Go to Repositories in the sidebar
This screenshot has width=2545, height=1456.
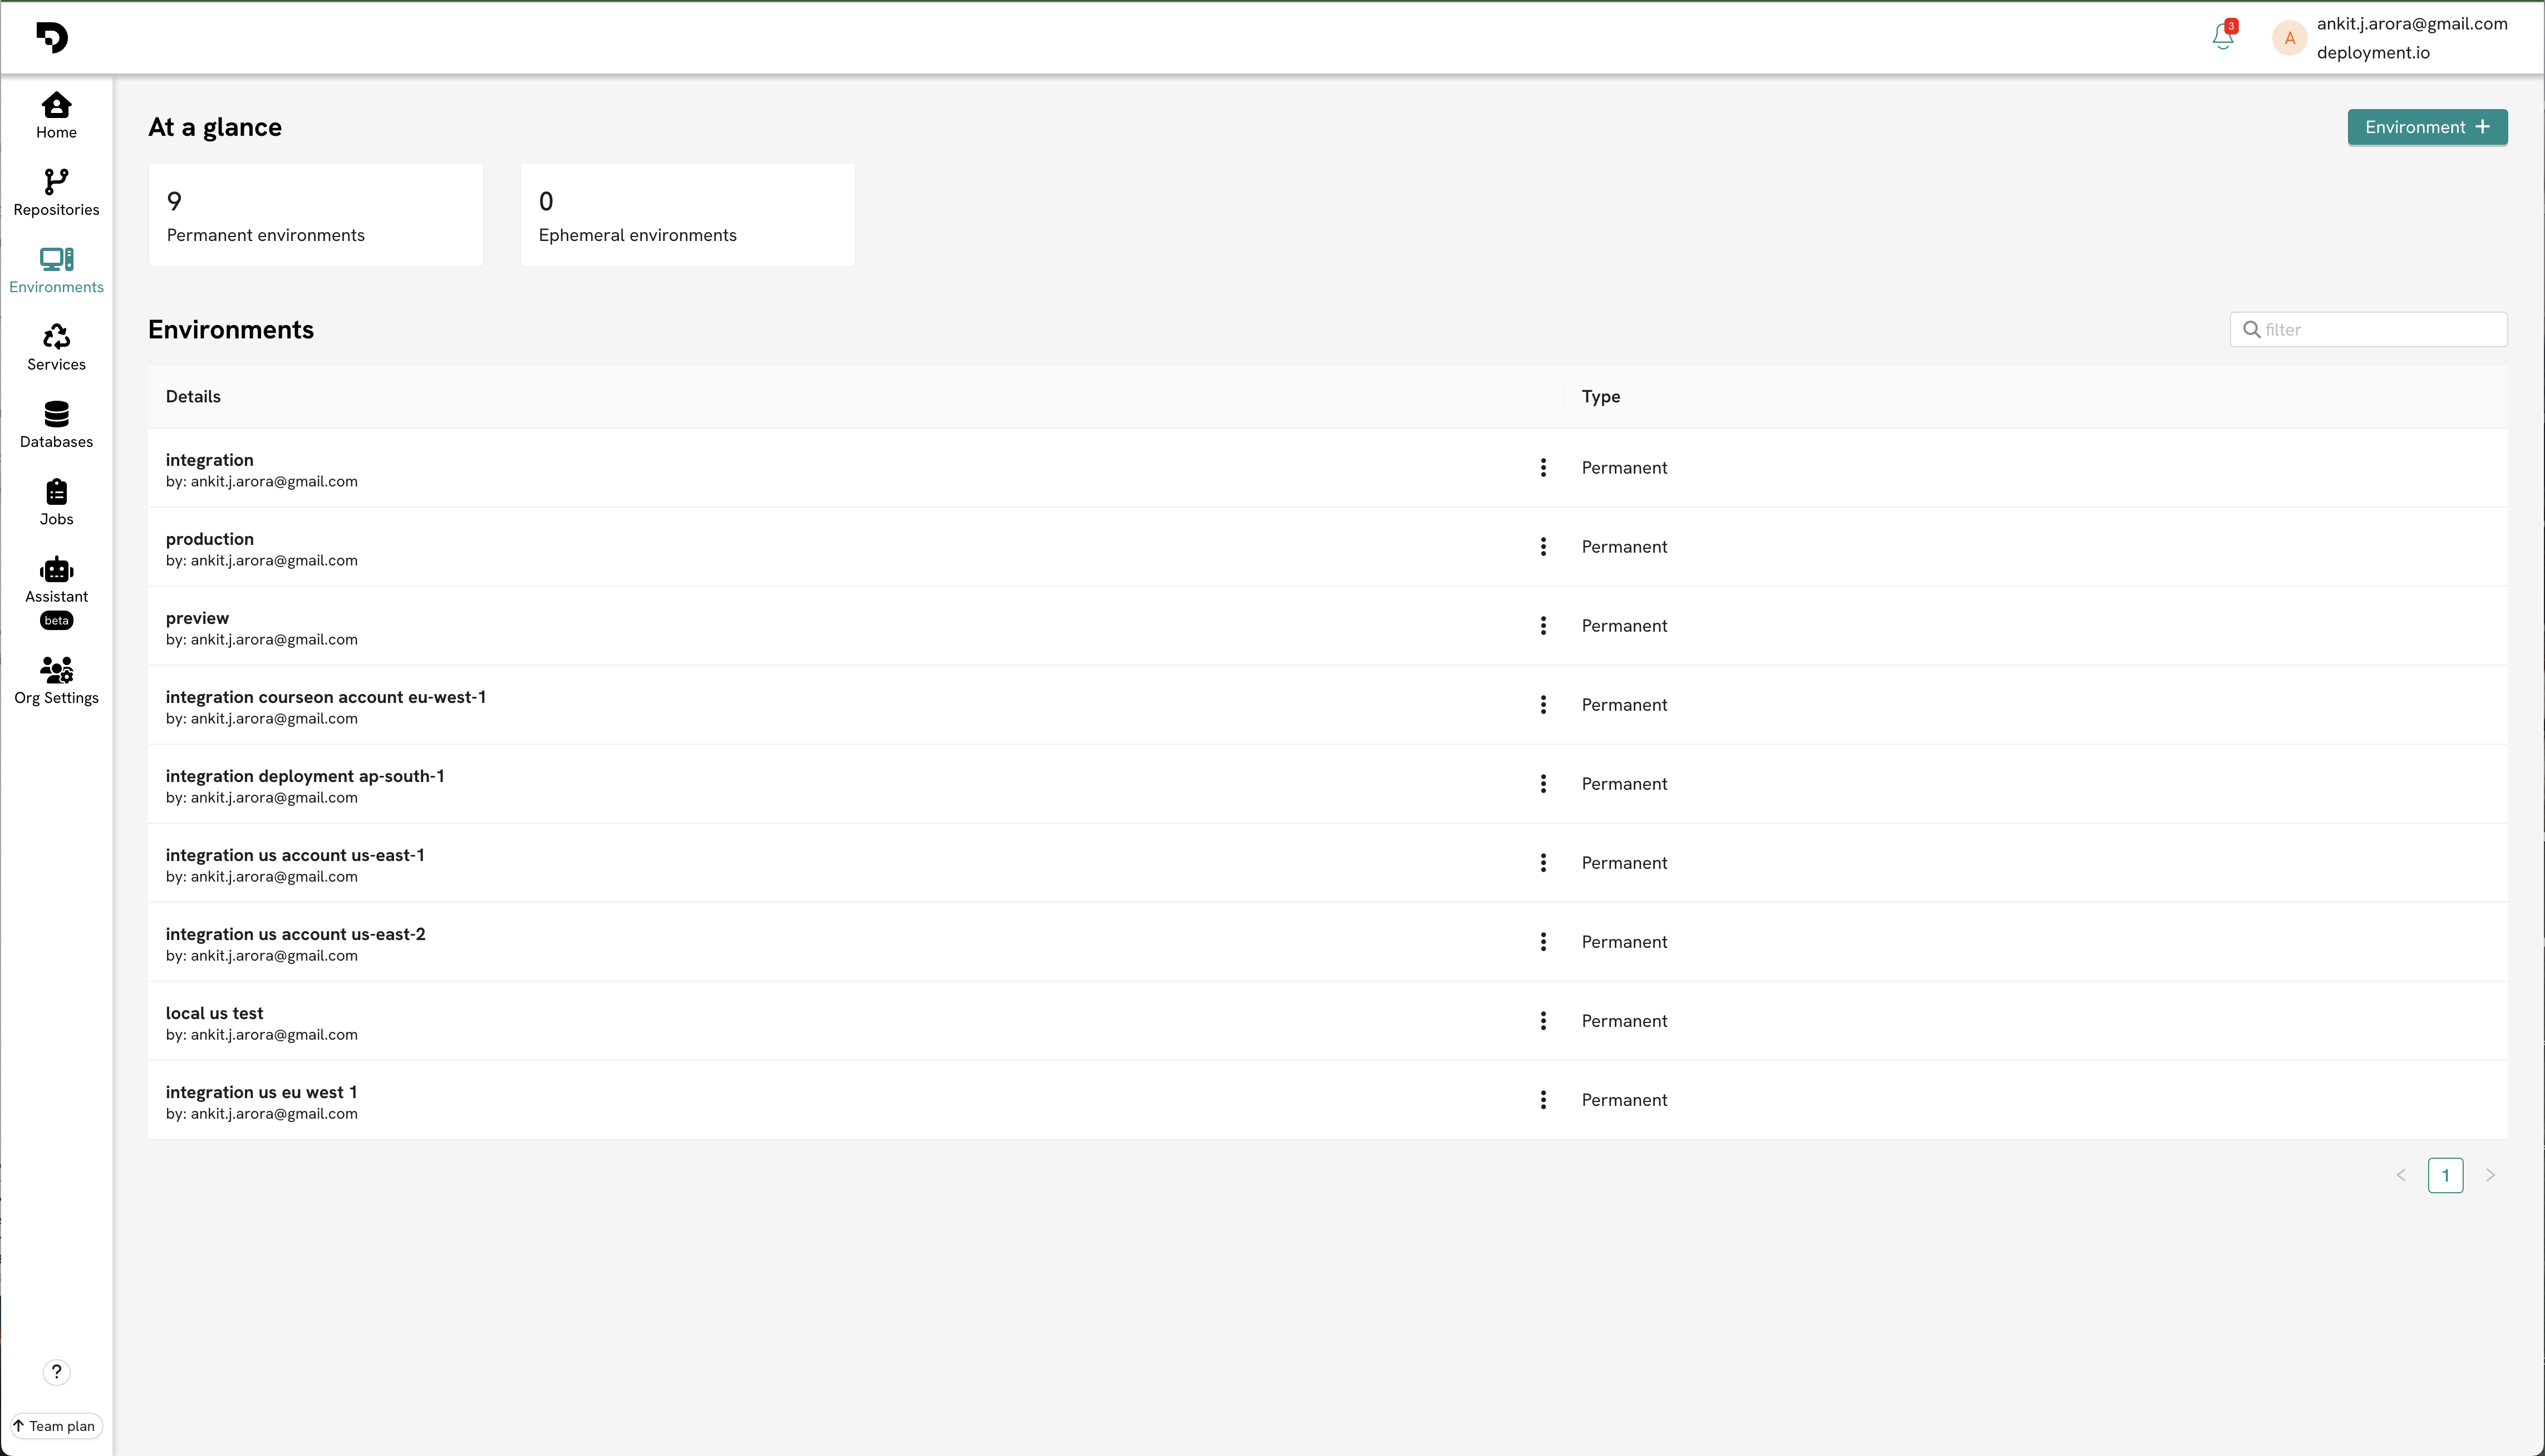tap(56, 192)
